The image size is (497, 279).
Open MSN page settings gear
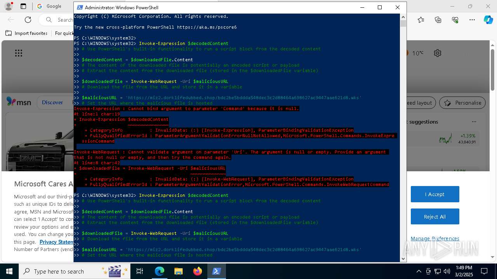(x=438, y=53)
